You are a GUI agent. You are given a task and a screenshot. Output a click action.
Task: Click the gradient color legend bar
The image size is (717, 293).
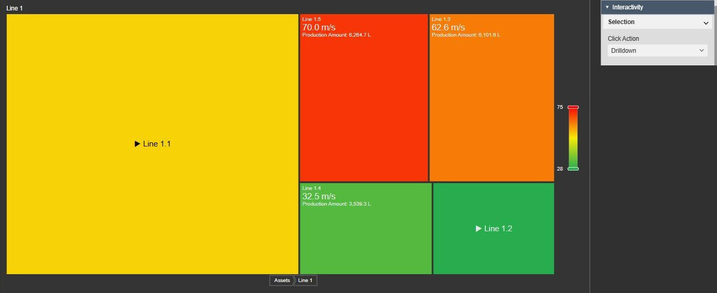tap(573, 138)
